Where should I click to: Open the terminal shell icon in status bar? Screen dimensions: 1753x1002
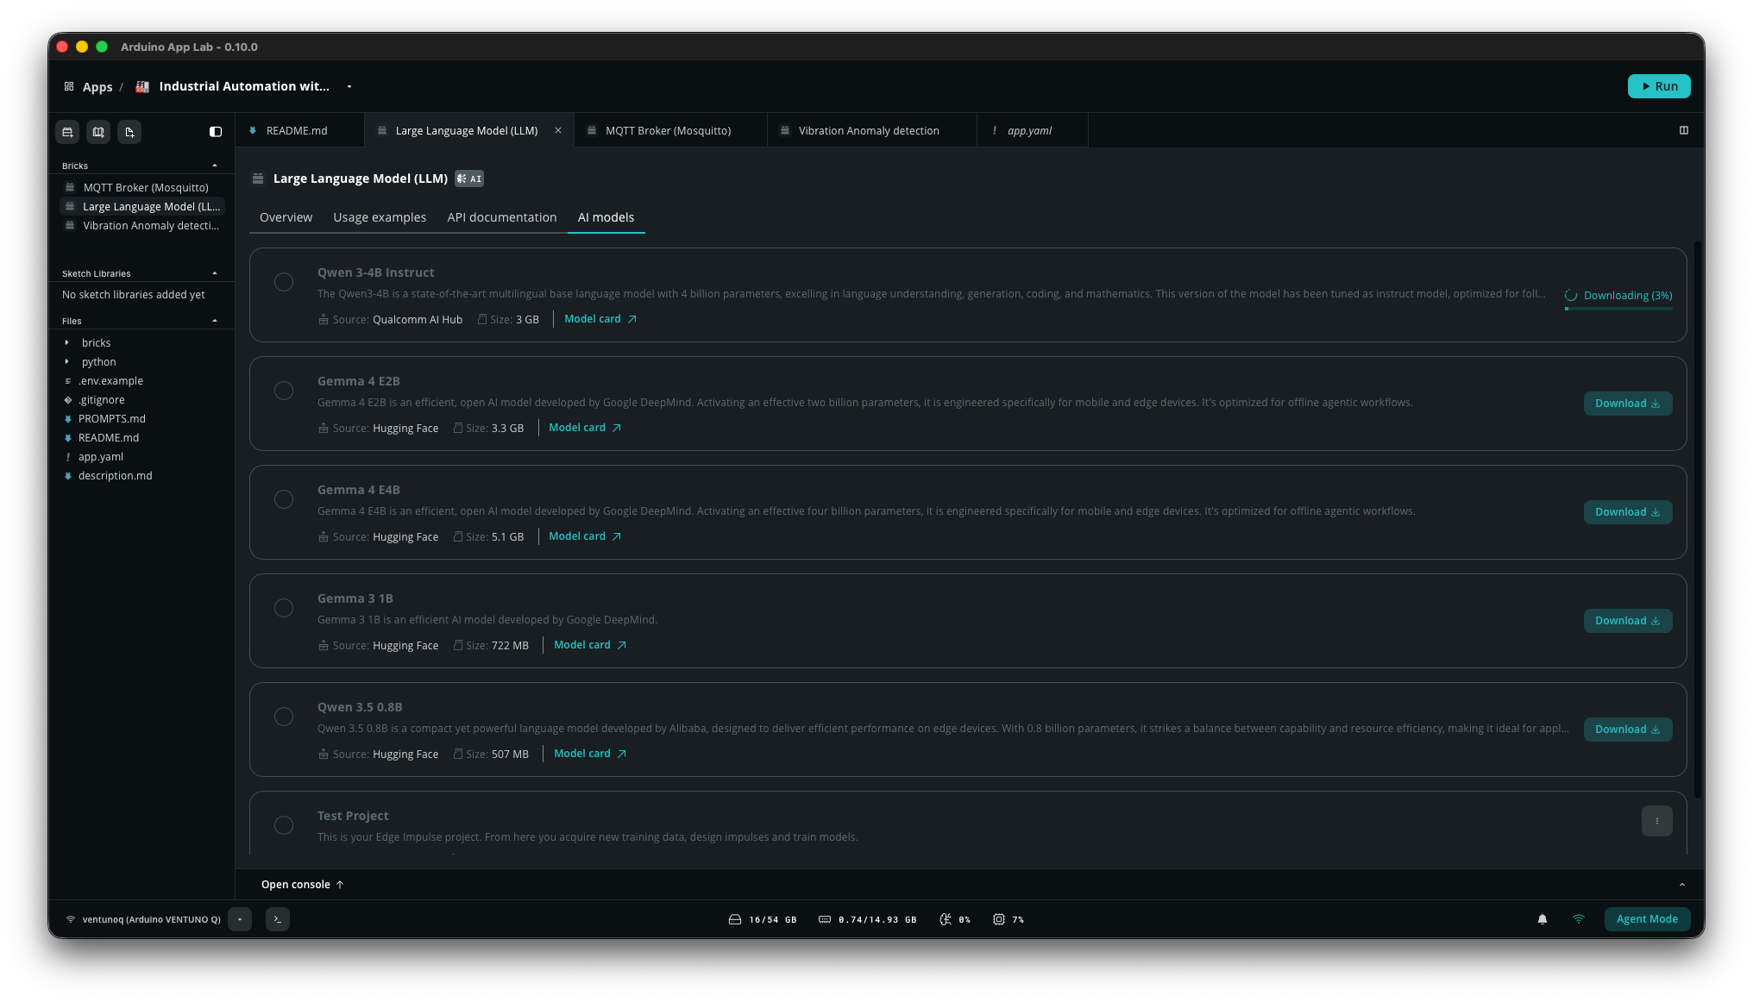pyautogui.click(x=278, y=919)
